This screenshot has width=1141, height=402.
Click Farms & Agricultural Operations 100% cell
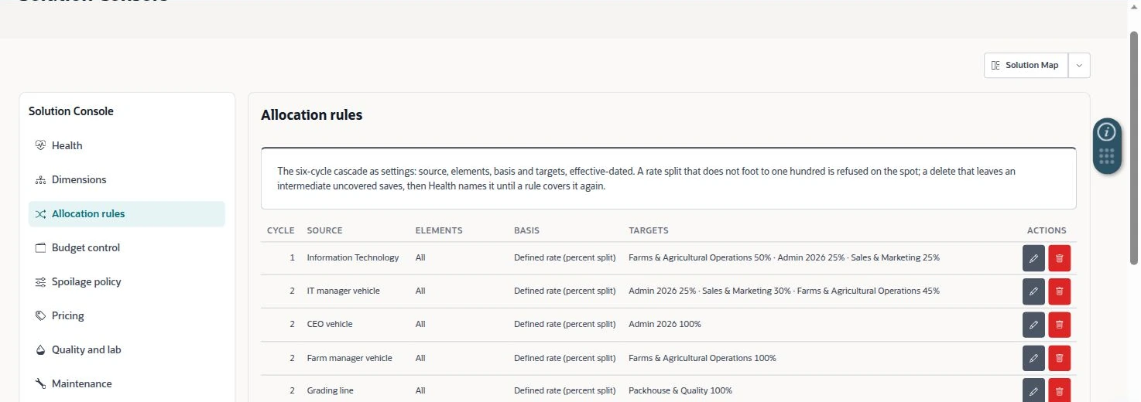702,358
